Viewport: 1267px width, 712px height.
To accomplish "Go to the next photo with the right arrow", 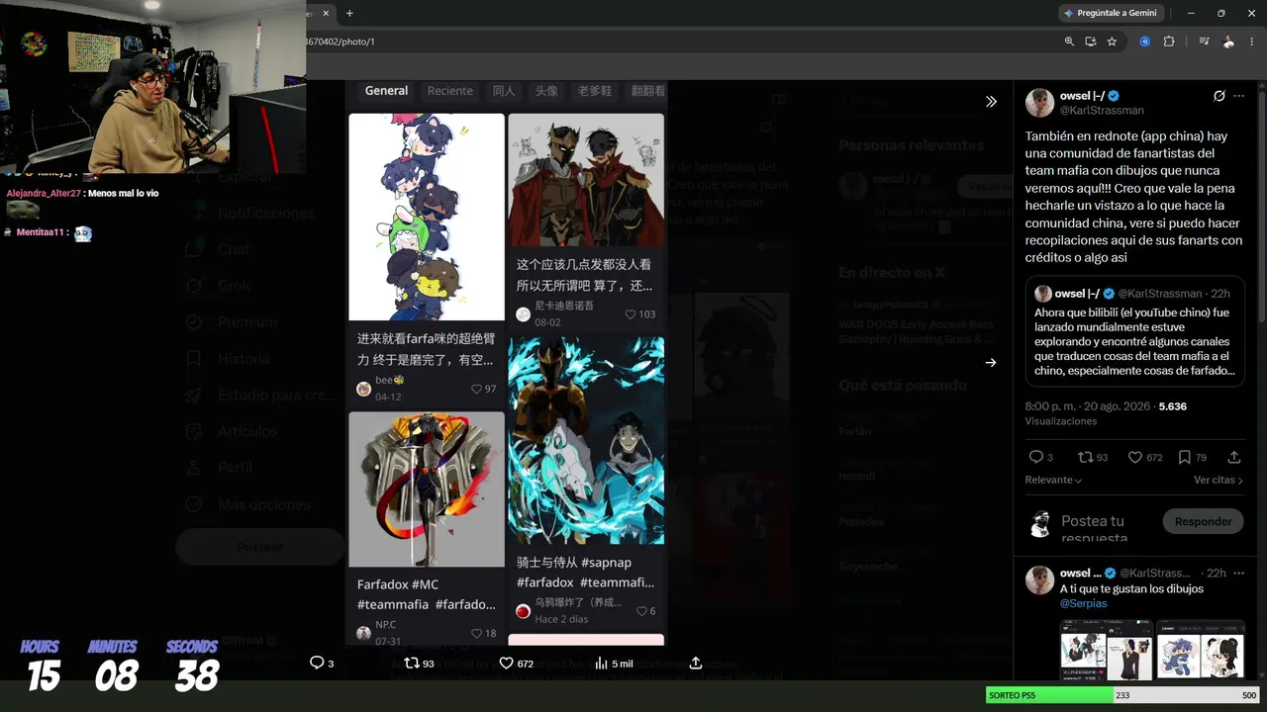I will click(x=991, y=362).
